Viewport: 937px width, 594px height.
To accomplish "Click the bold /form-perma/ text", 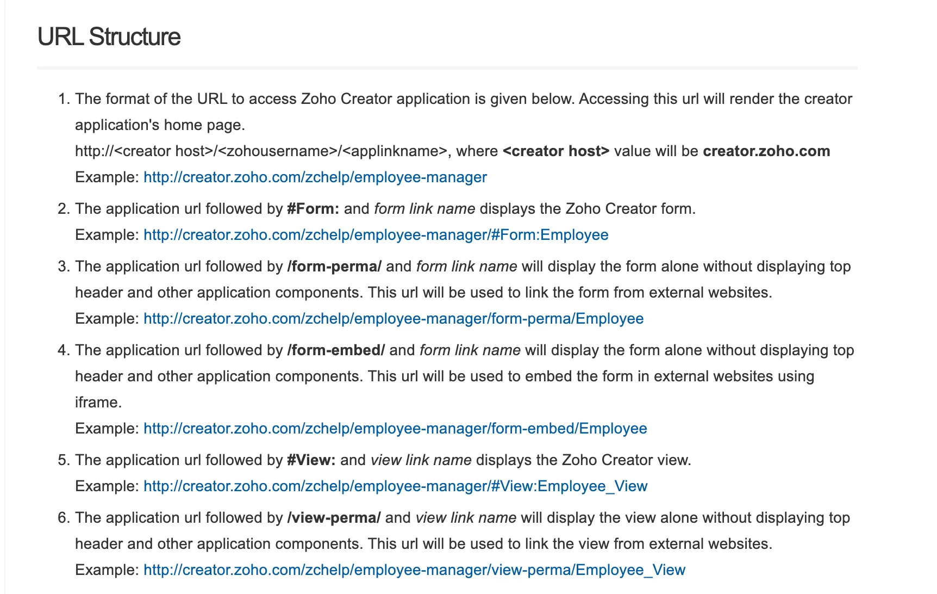I will pyautogui.click(x=334, y=267).
